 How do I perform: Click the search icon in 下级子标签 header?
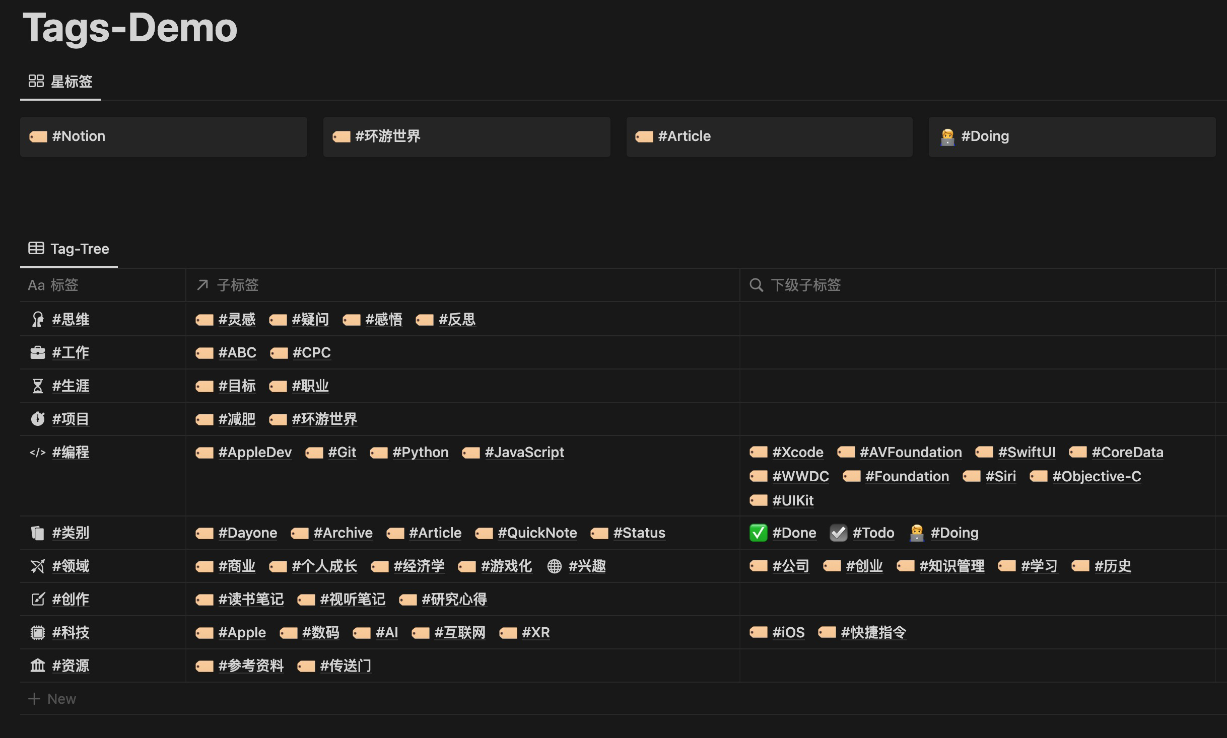756,285
